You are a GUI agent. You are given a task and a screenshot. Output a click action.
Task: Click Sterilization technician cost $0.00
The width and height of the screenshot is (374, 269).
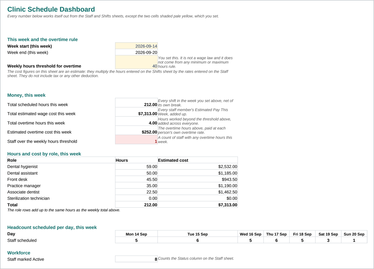point(198,198)
